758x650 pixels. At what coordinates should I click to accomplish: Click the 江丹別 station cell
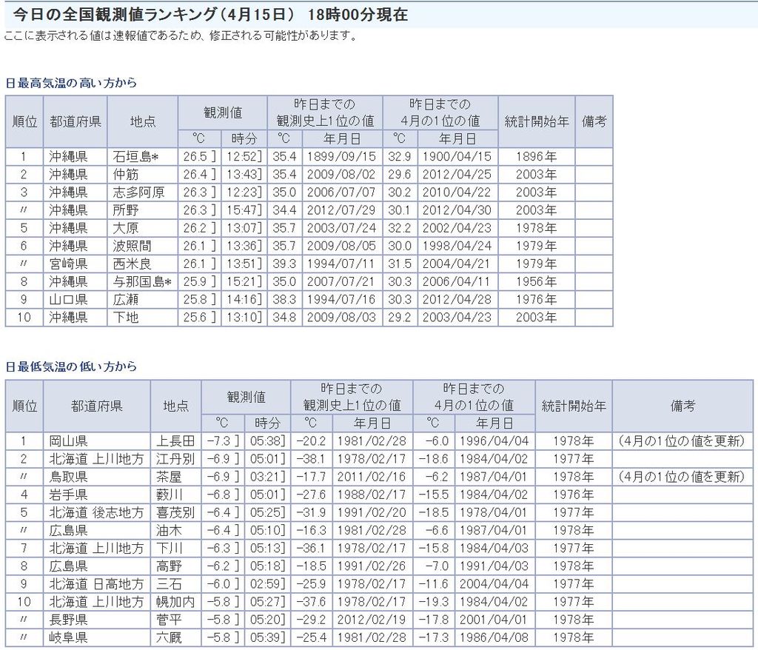[x=175, y=459]
